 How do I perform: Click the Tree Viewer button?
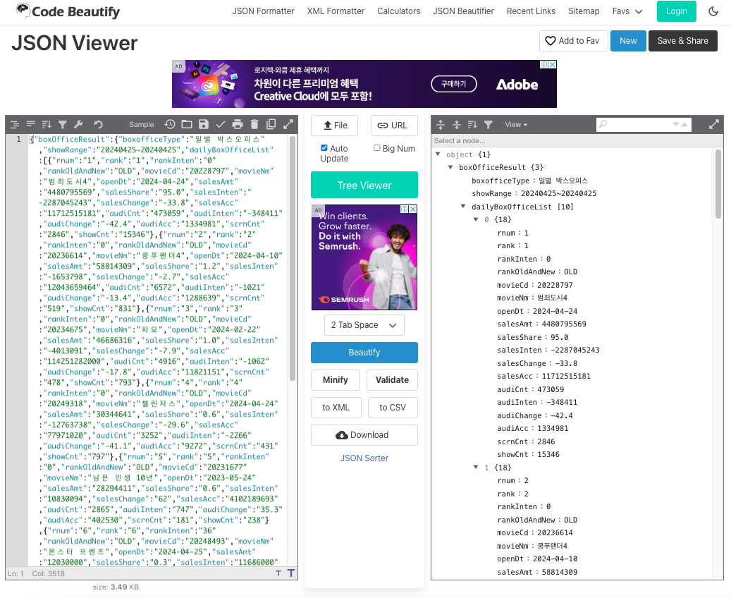pos(364,185)
